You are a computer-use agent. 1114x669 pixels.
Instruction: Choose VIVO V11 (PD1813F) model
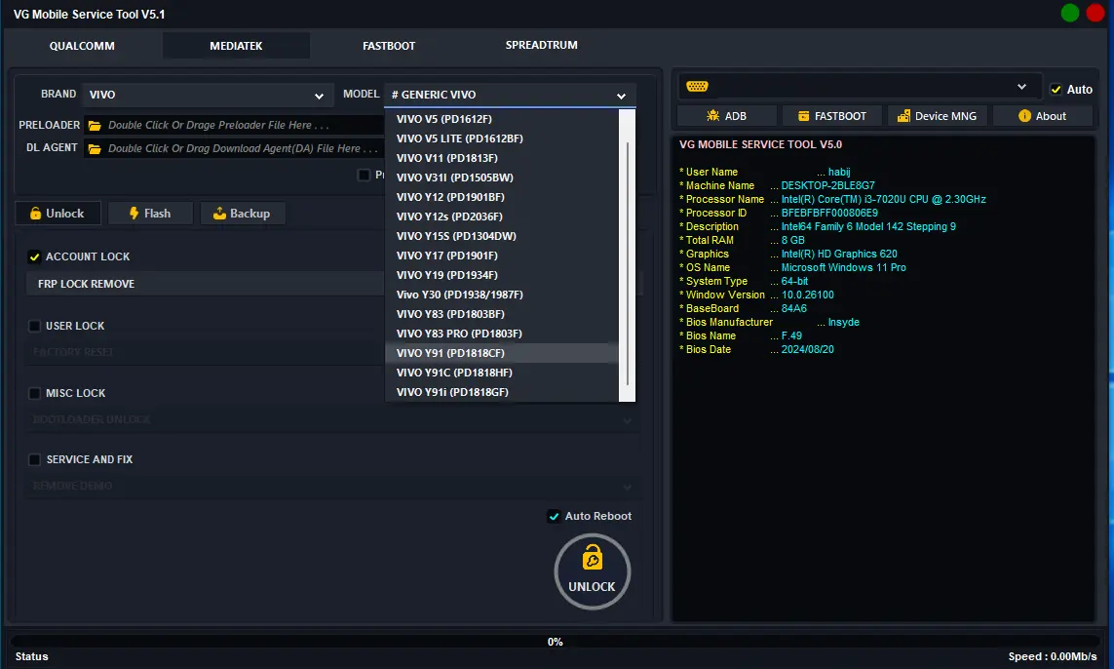pyautogui.click(x=502, y=158)
